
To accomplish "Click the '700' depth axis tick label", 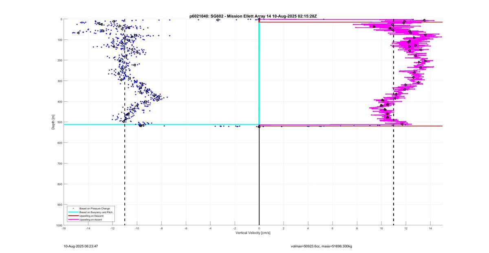I will click(x=59, y=164).
